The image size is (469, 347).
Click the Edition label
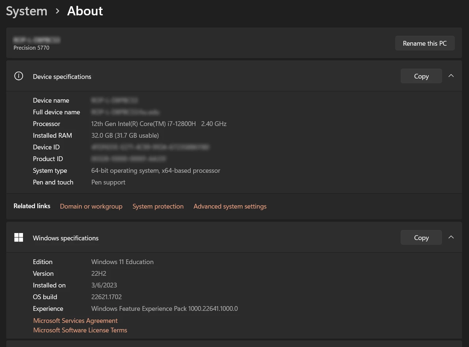click(43, 262)
